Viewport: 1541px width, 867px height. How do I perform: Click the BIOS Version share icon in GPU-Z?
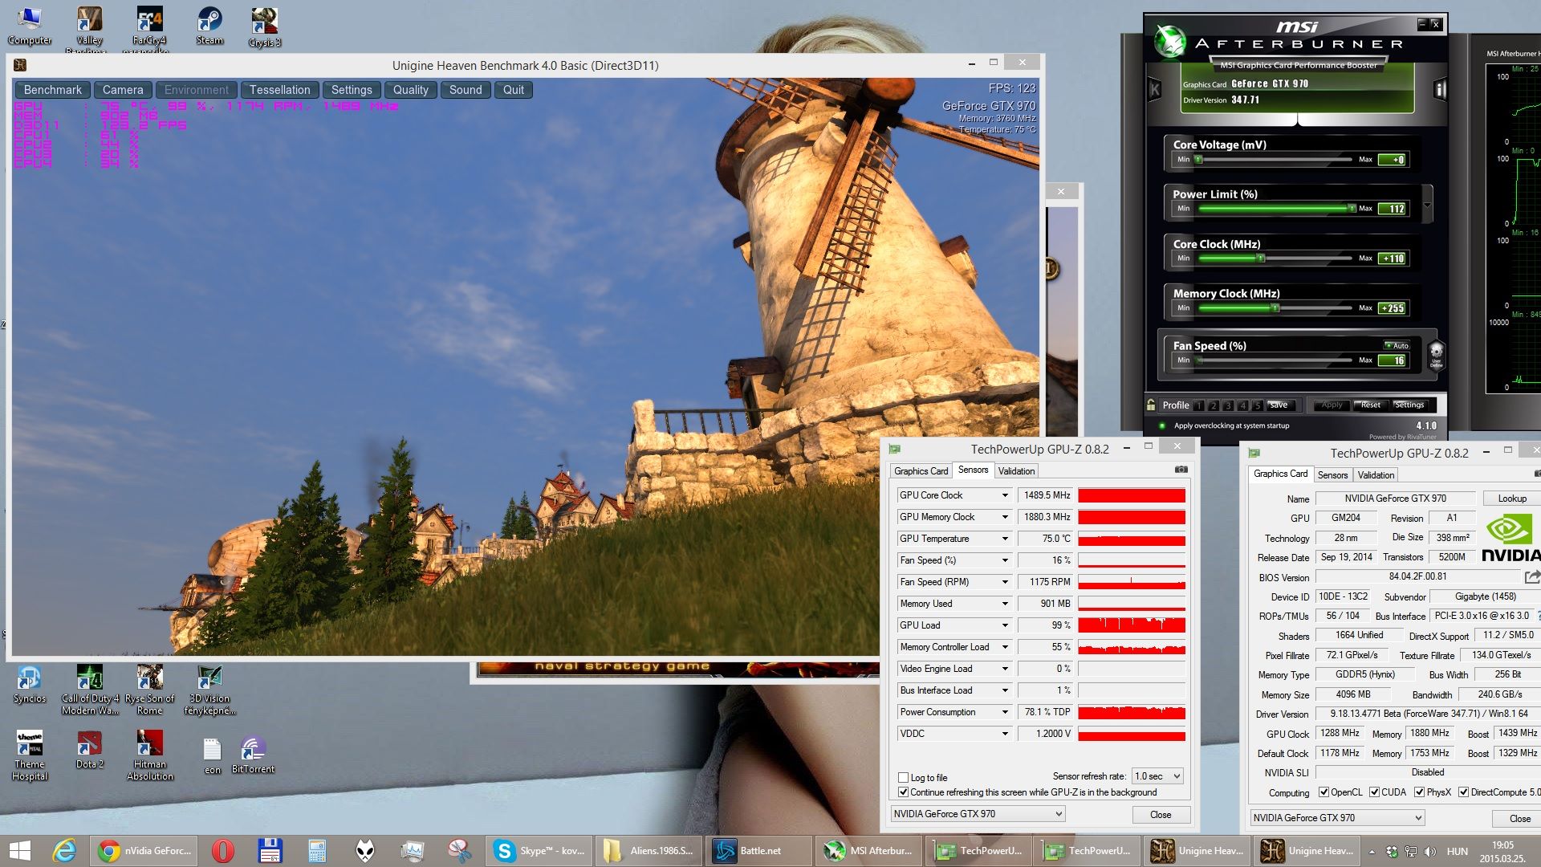1532,576
